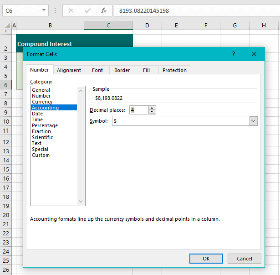Click the Insert Function fx icon
The image size is (280, 275).
coord(104,10)
